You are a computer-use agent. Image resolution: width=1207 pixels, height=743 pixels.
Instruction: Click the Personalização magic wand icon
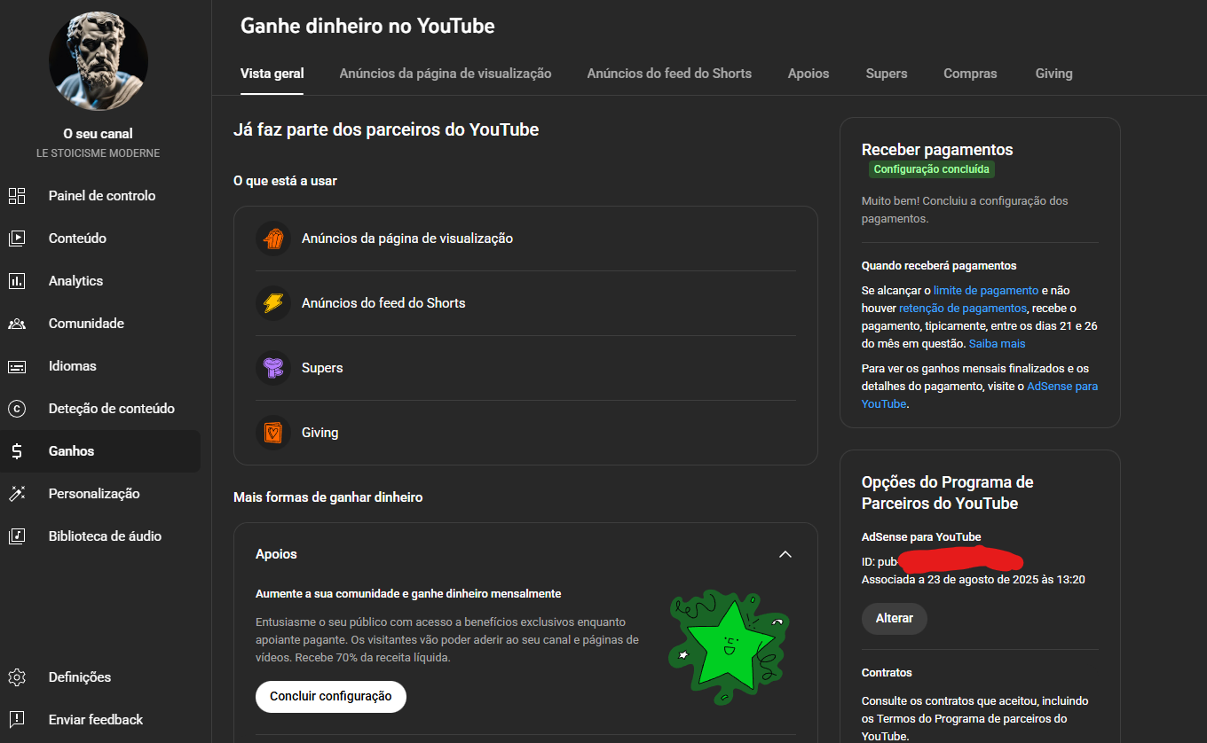pos(17,494)
